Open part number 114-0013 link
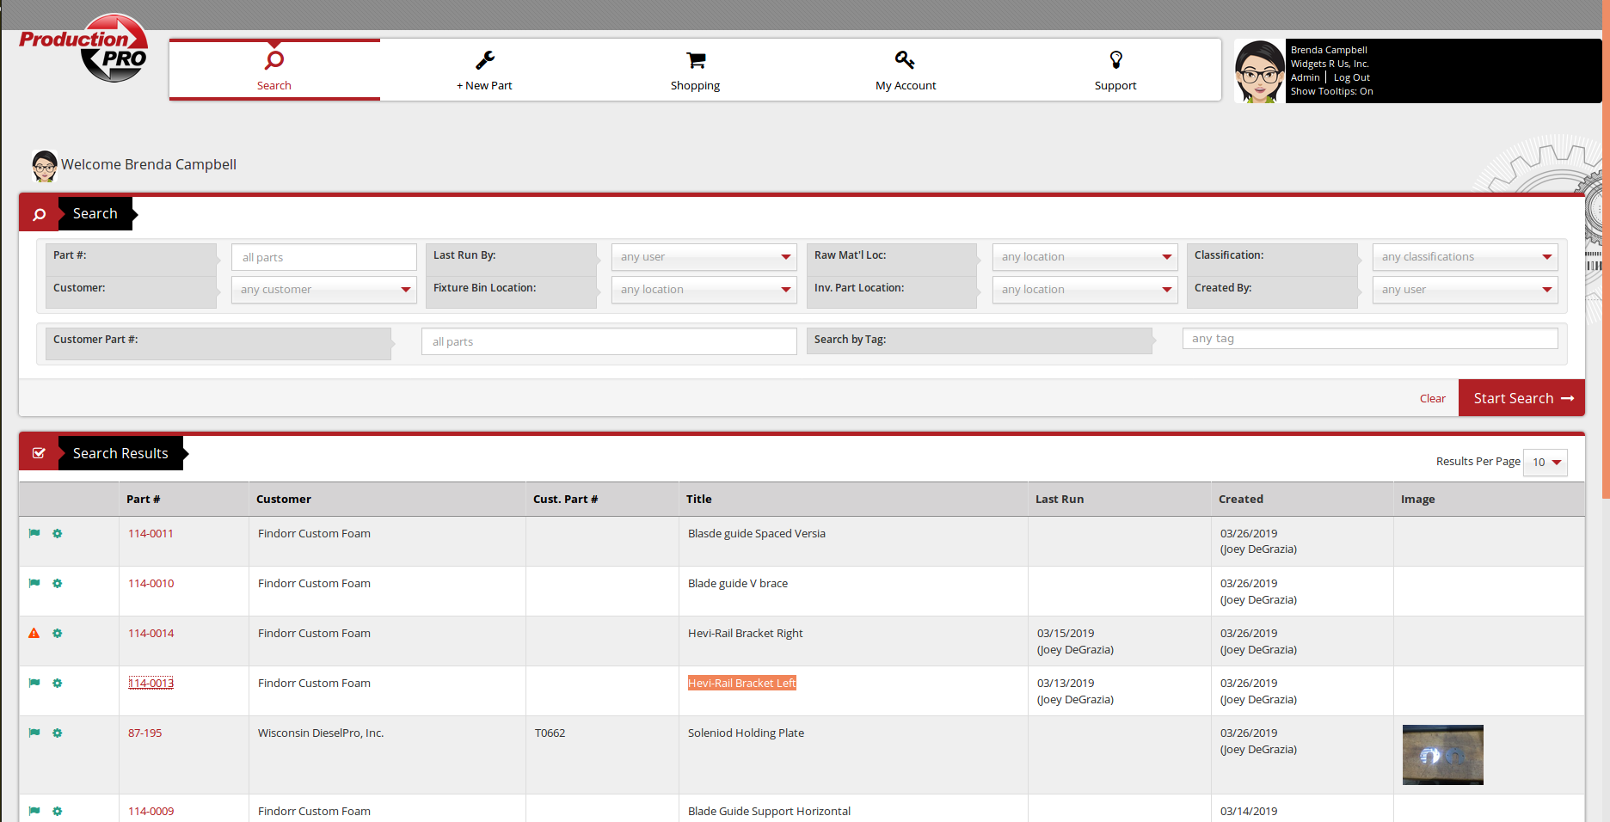Screen dimensions: 1610x822 pos(151,684)
